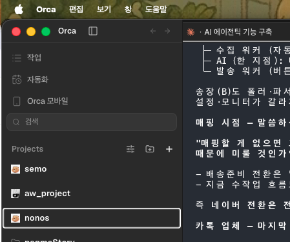This screenshot has width=290, height=242.
Task: Go back with the left arrow
Action: click(153, 31)
